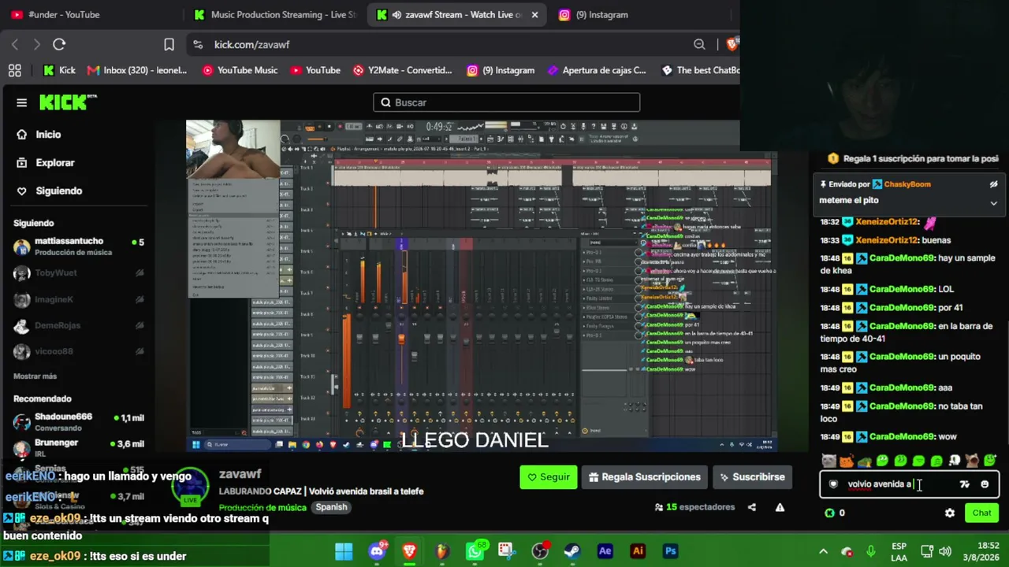1009x567 pixels.
Task: Hide the pinned message from ChaskyBoom
Action: [993, 184]
